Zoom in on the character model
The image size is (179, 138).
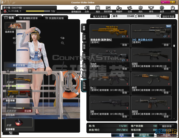[x=15, y=43]
